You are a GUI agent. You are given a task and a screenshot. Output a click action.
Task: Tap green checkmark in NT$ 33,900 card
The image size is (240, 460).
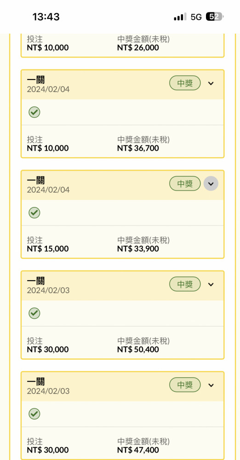[34, 213]
